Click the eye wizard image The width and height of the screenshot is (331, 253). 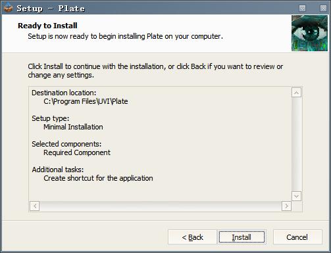coord(309,33)
